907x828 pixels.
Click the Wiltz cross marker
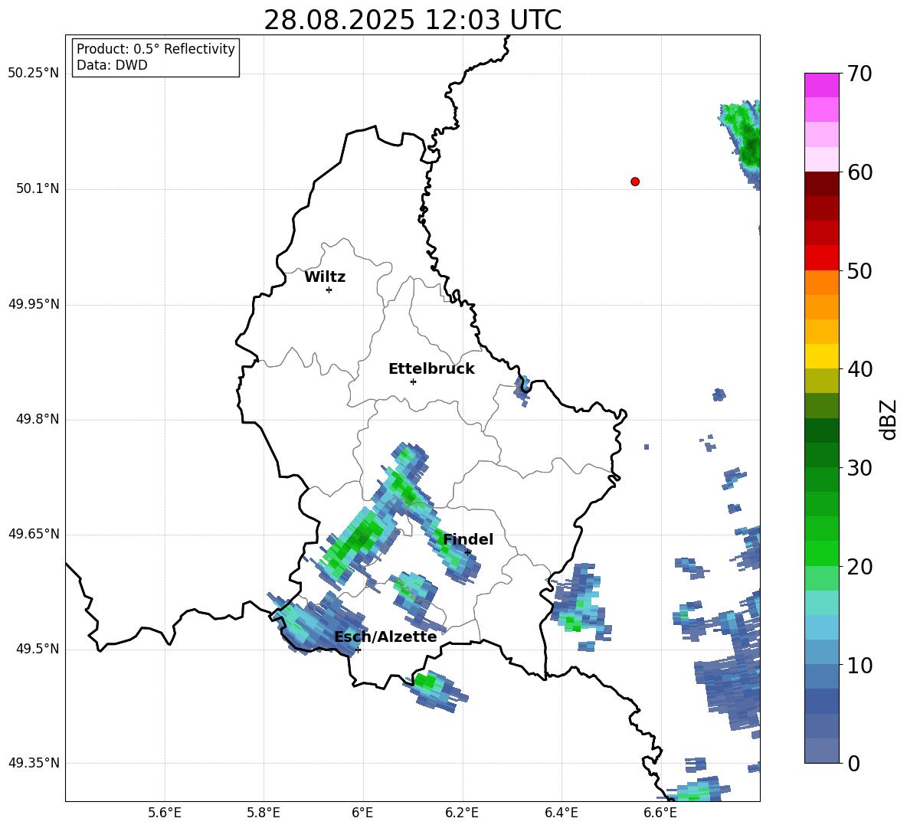tap(329, 290)
